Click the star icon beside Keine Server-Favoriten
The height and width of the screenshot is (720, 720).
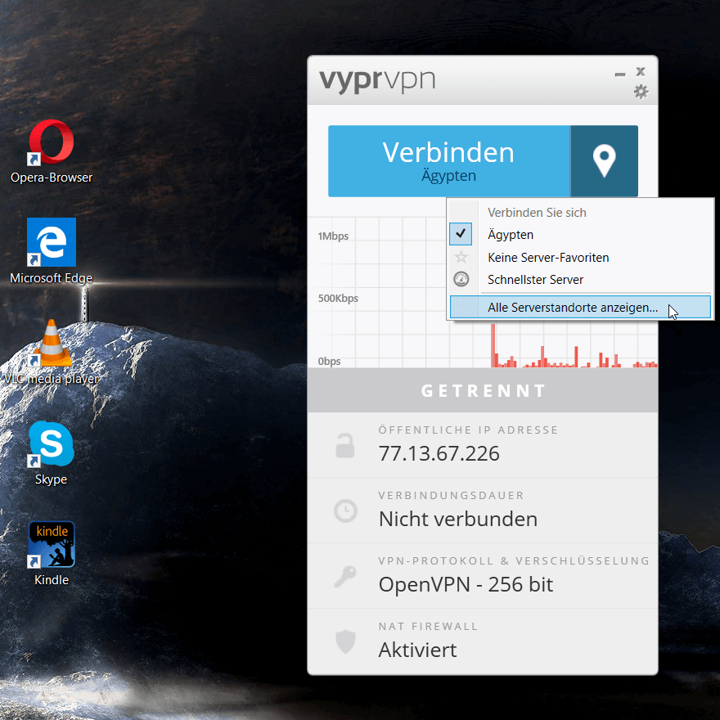click(x=461, y=257)
